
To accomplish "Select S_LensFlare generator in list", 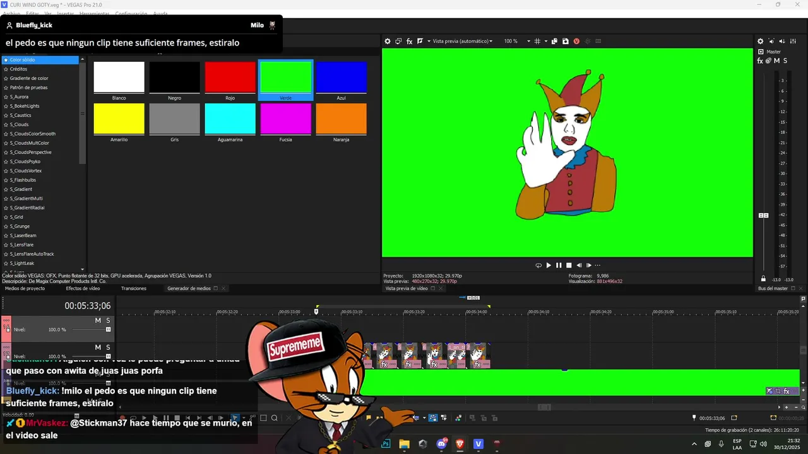I will 21,245.
